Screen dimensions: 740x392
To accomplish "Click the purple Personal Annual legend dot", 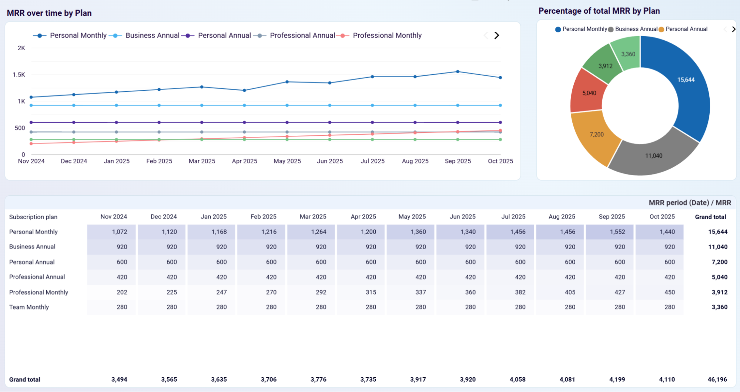I will coord(188,36).
